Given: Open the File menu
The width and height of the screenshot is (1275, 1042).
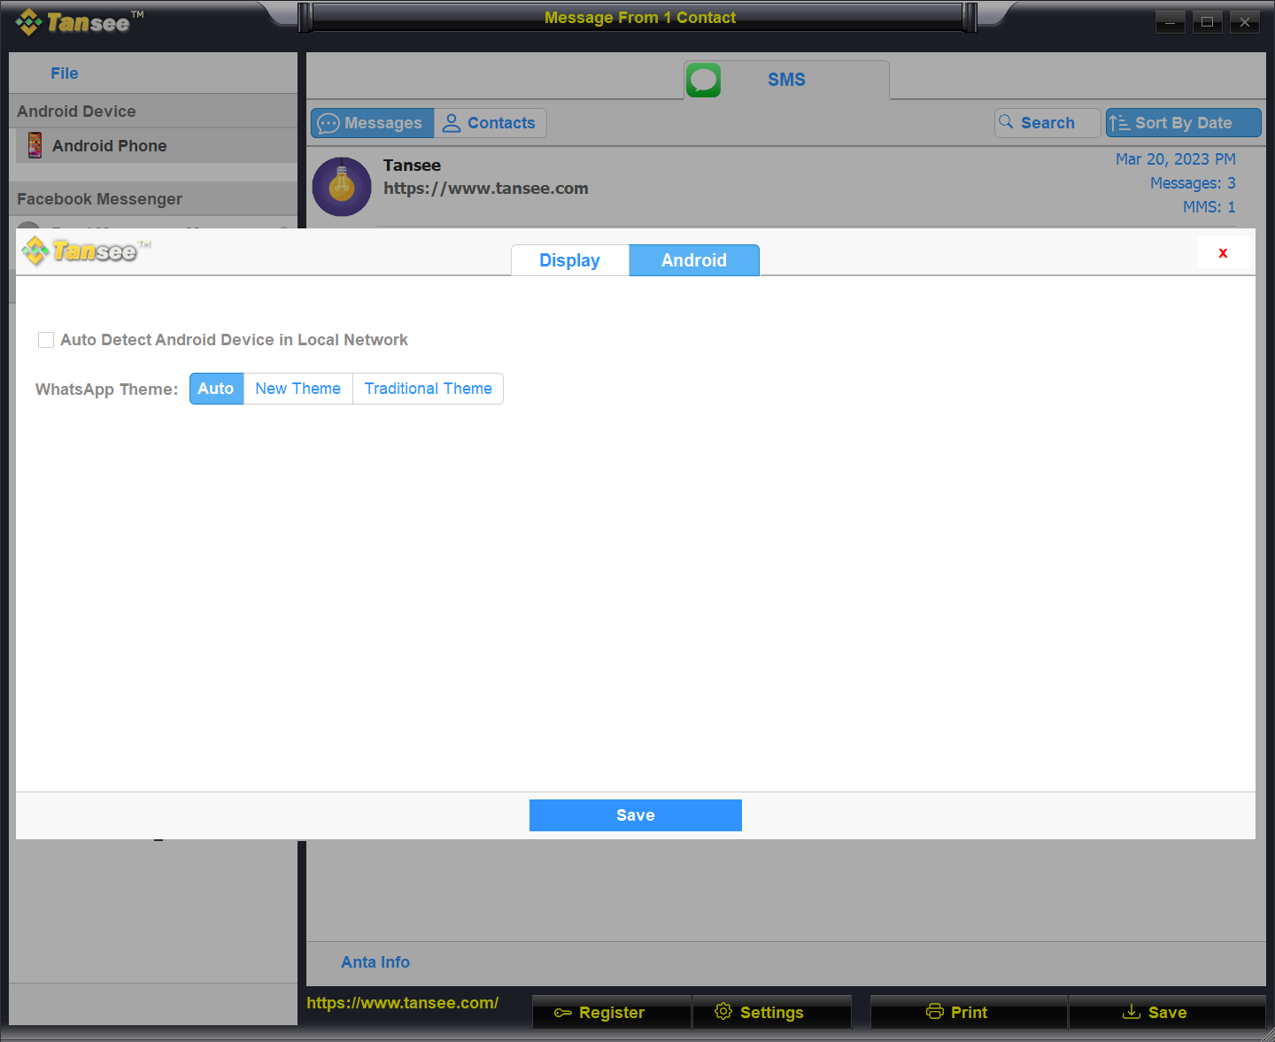Looking at the screenshot, I should (65, 73).
